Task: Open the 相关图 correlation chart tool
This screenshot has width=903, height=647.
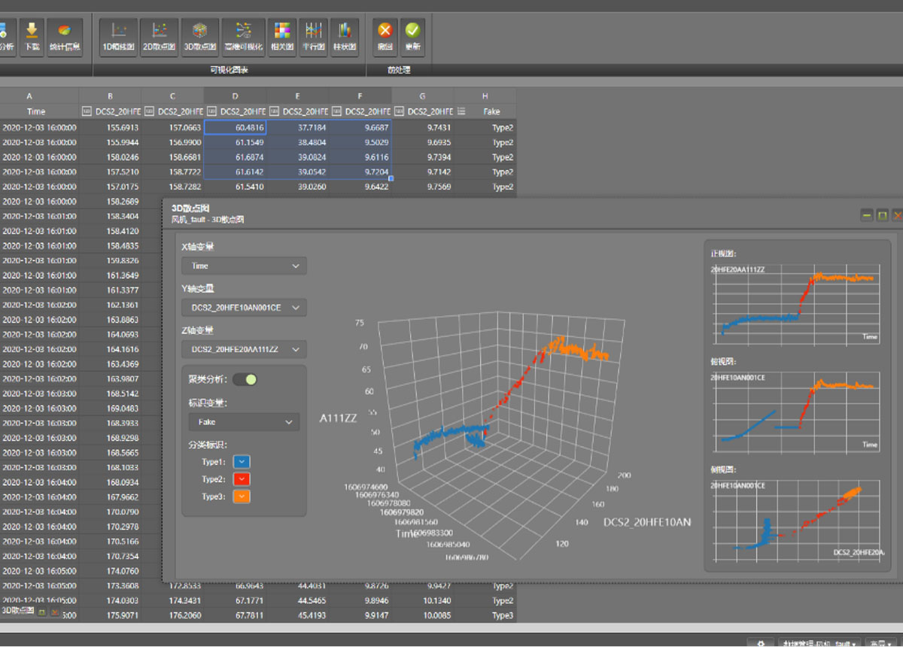Action: point(282,37)
